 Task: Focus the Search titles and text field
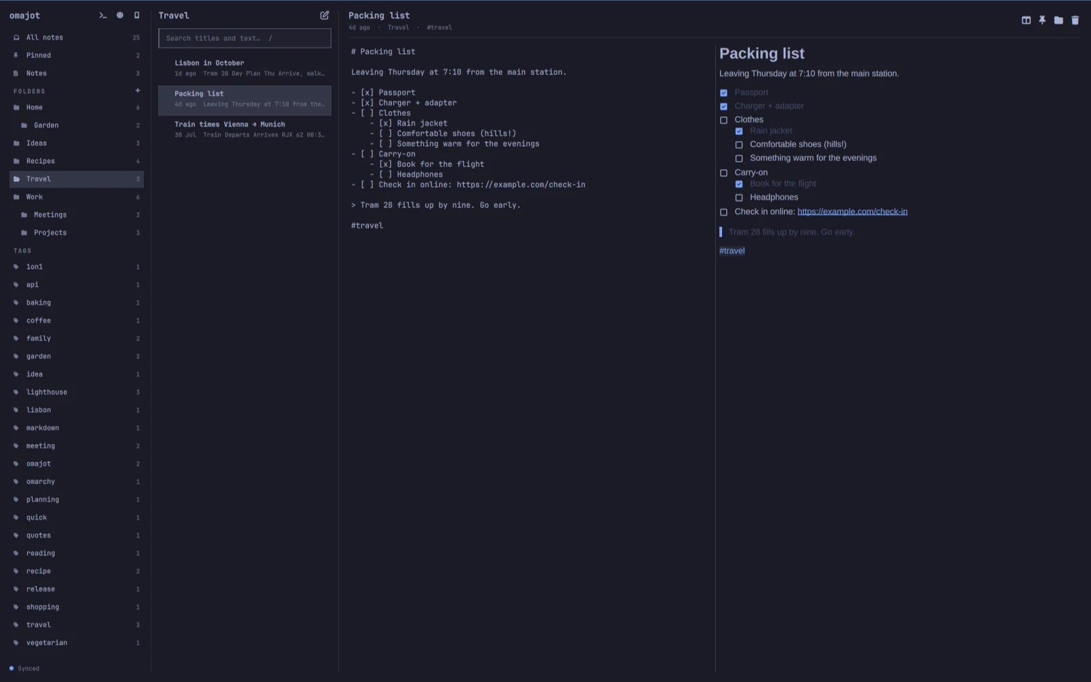[x=245, y=38]
